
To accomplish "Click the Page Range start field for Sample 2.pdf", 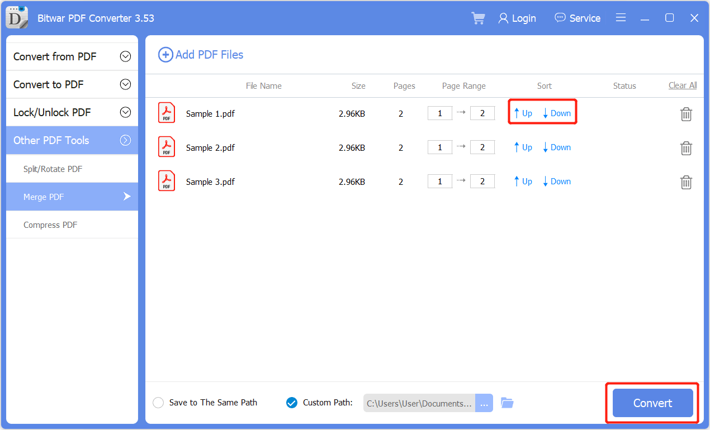I will point(440,147).
